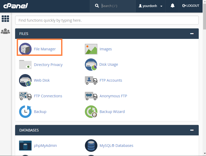Open Anonymous FTP link

113,96
